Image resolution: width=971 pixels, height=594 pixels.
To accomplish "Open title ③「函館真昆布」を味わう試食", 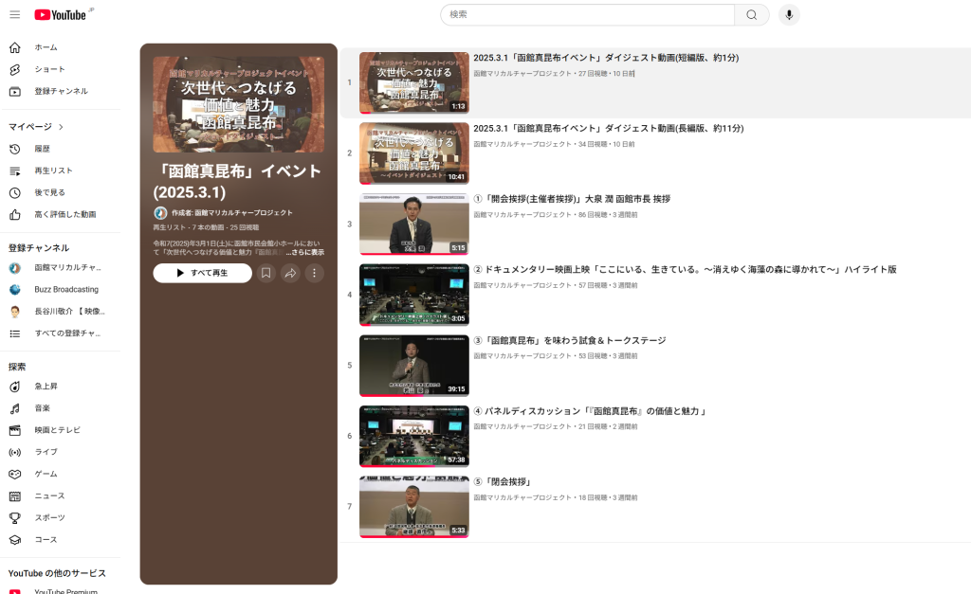I will (570, 340).
